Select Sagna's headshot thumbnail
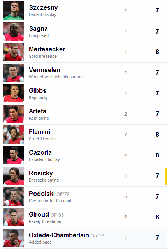The image size is (167, 249). tap(14, 31)
